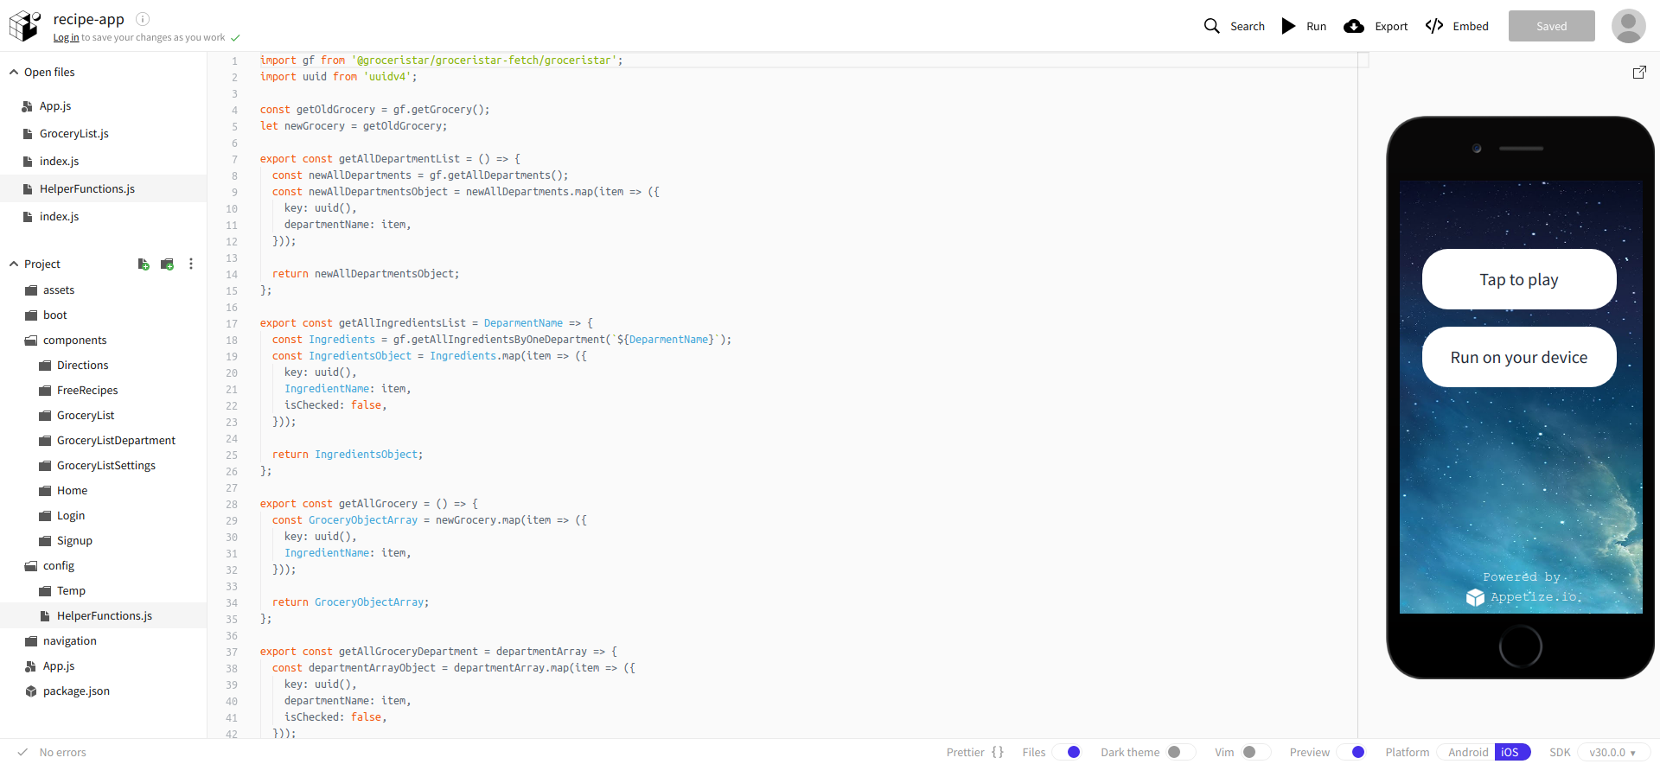
Task: Select Android platform
Action: 1467,752
